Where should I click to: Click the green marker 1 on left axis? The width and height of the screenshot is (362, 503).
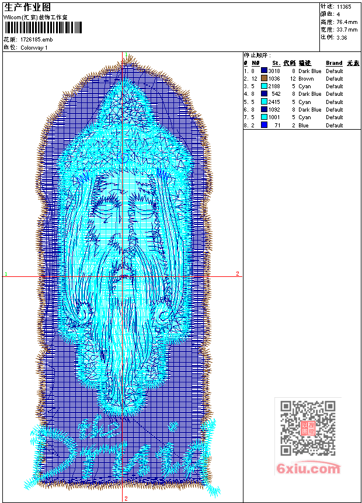pyautogui.click(x=6, y=273)
